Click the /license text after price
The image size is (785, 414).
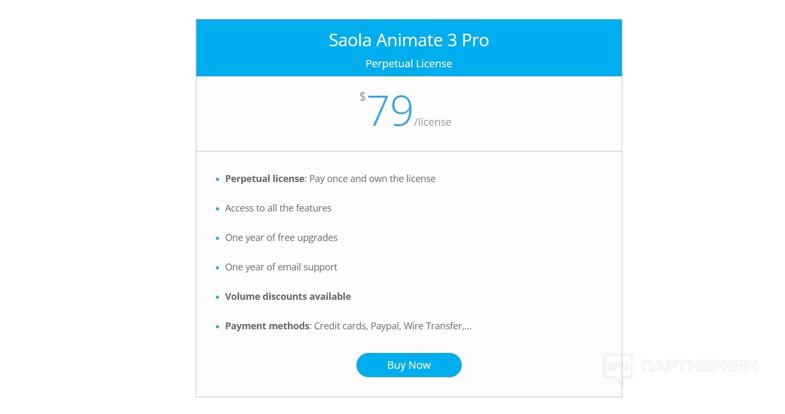pyautogui.click(x=433, y=122)
